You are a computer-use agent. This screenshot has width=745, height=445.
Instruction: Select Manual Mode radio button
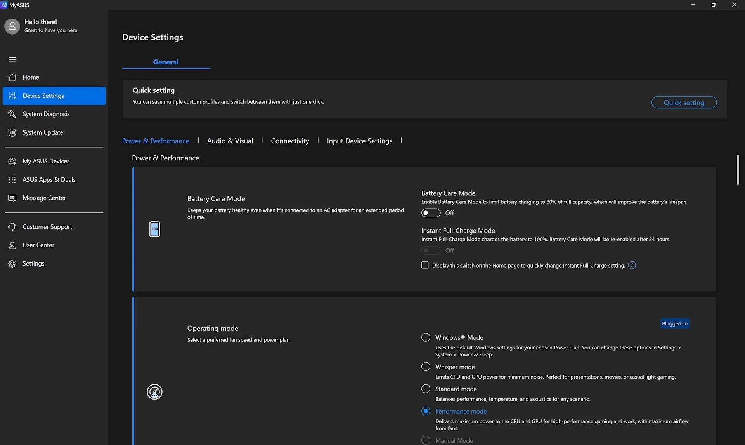[x=426, y=440]
